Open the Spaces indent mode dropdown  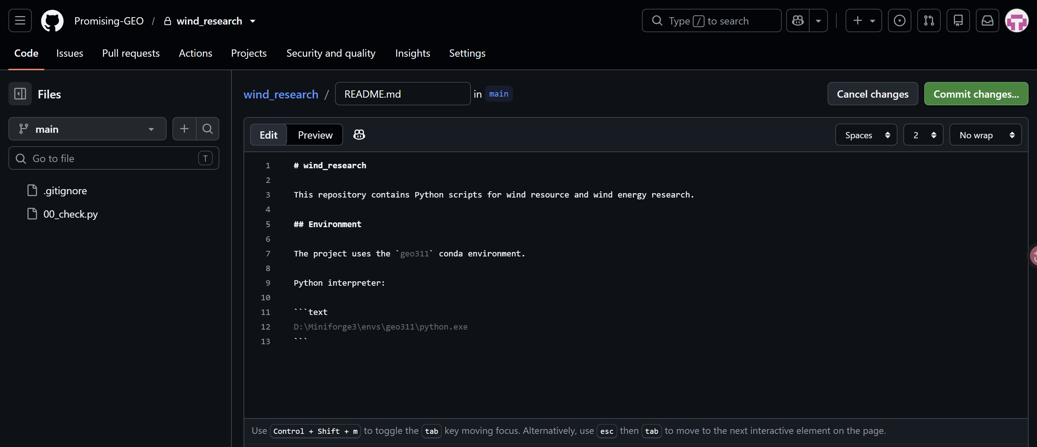[866, 135]
